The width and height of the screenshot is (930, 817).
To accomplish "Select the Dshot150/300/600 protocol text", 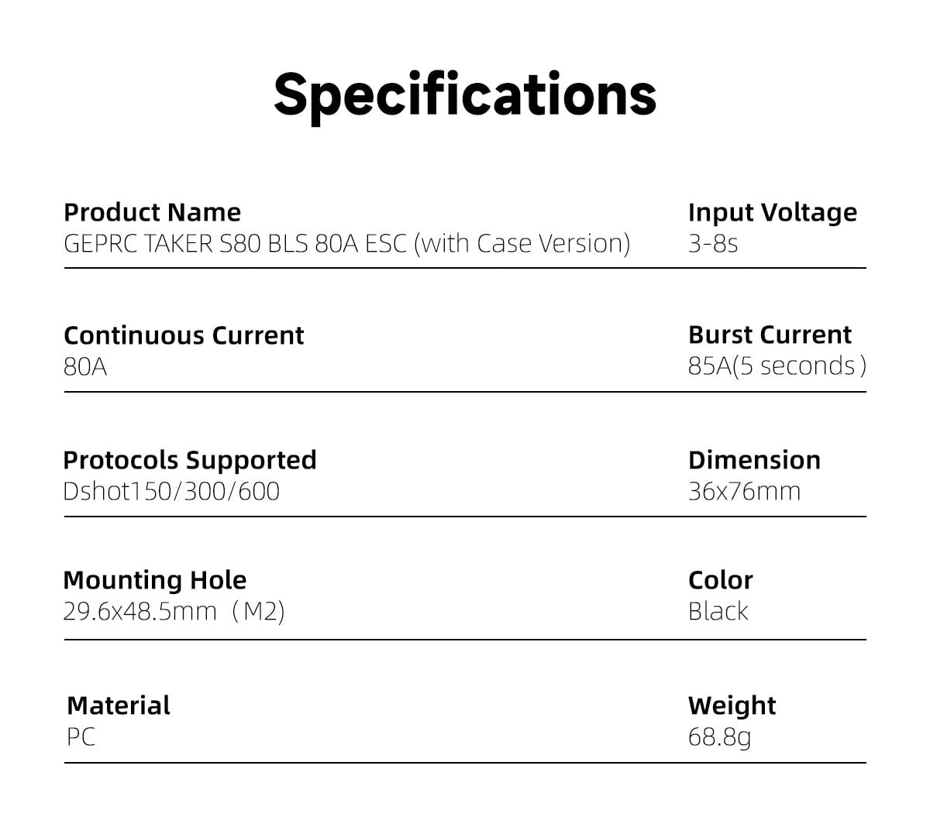I will click(171, 491).
